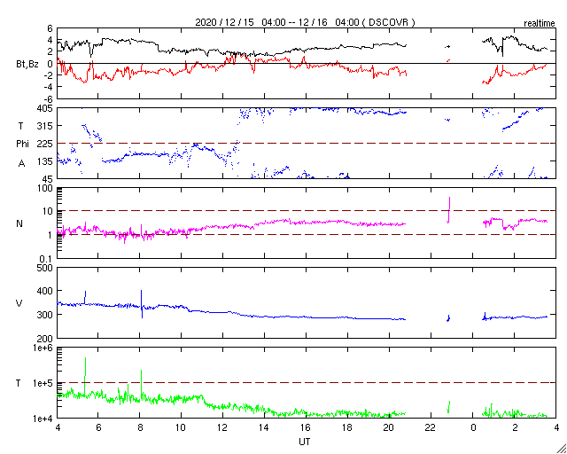The width and height of the screenshot is (567, 454).
Task: Click the 'UT' label under the time axis
Action: pyautogui.click(x=305, y=442)
